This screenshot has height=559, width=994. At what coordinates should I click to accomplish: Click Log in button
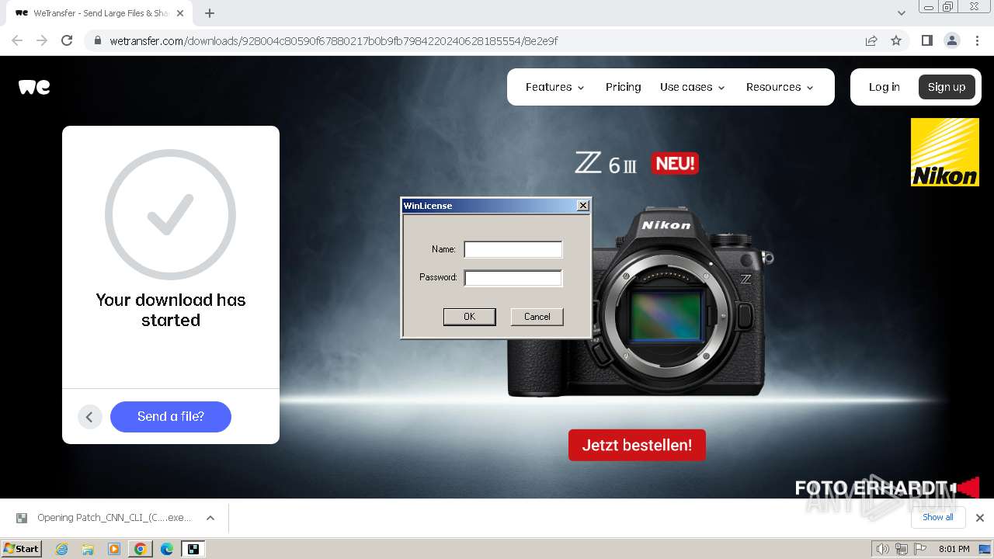(884, 87)
